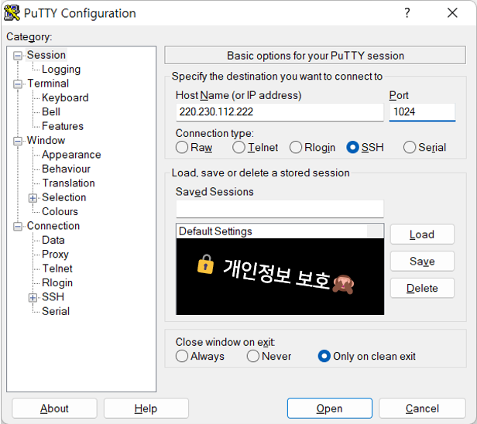The height and width of the screenshot is (424, 477).
Task: Open the Rlogin category in the tree
Action: pyautogui.click(x=57, y=282)
